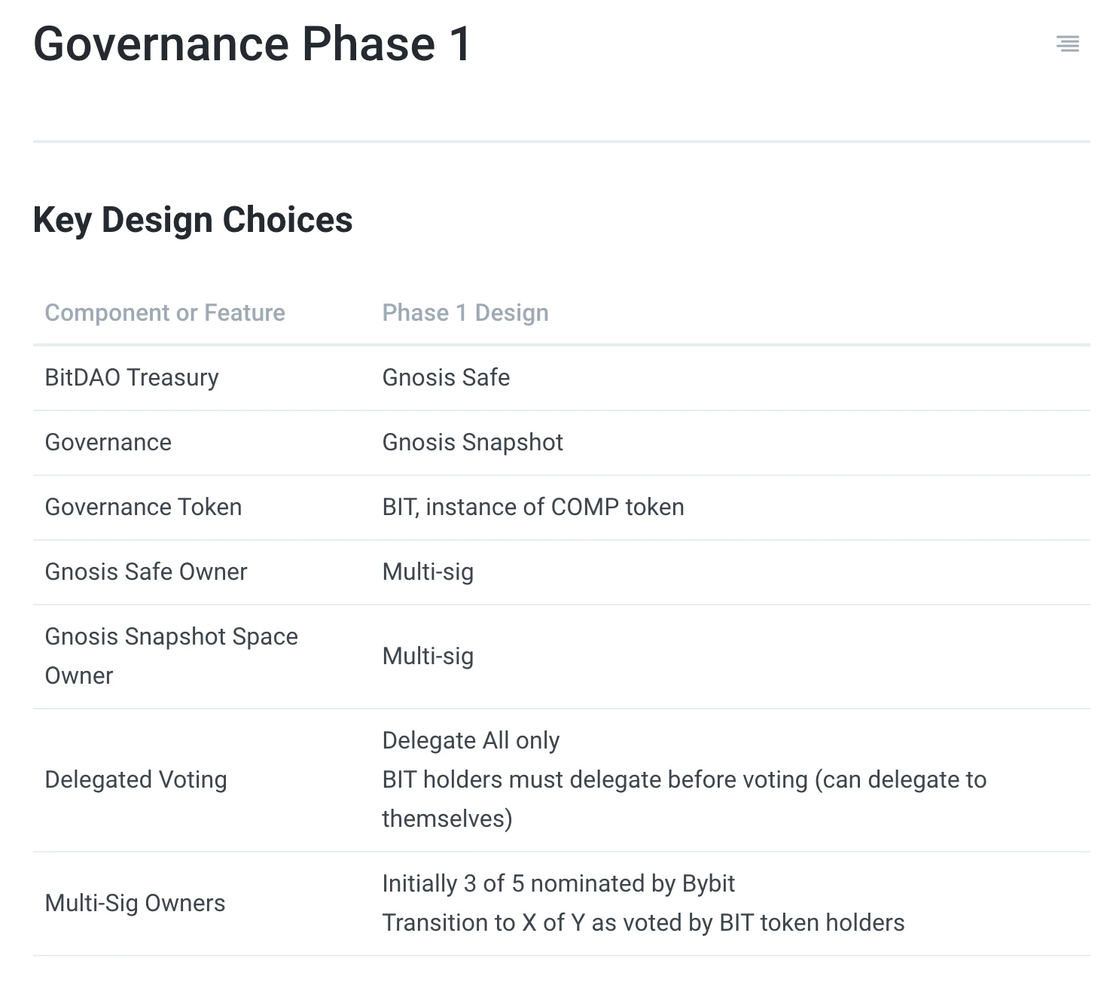Viewport: 1113px width, 997px height.
Task: Select the "Governance" component row label
Action: pyautogui.click(x=108, y=442)
